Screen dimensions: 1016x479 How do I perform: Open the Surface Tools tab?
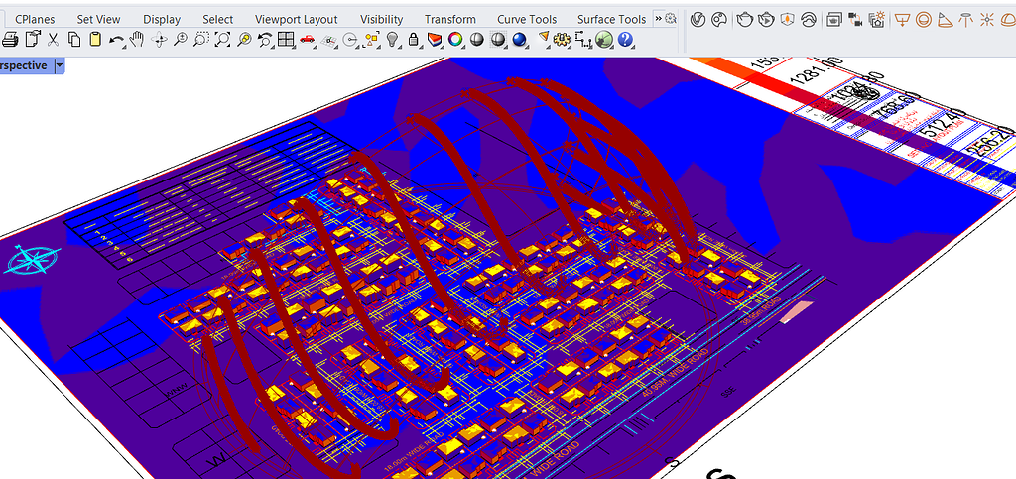click(611, 19)
